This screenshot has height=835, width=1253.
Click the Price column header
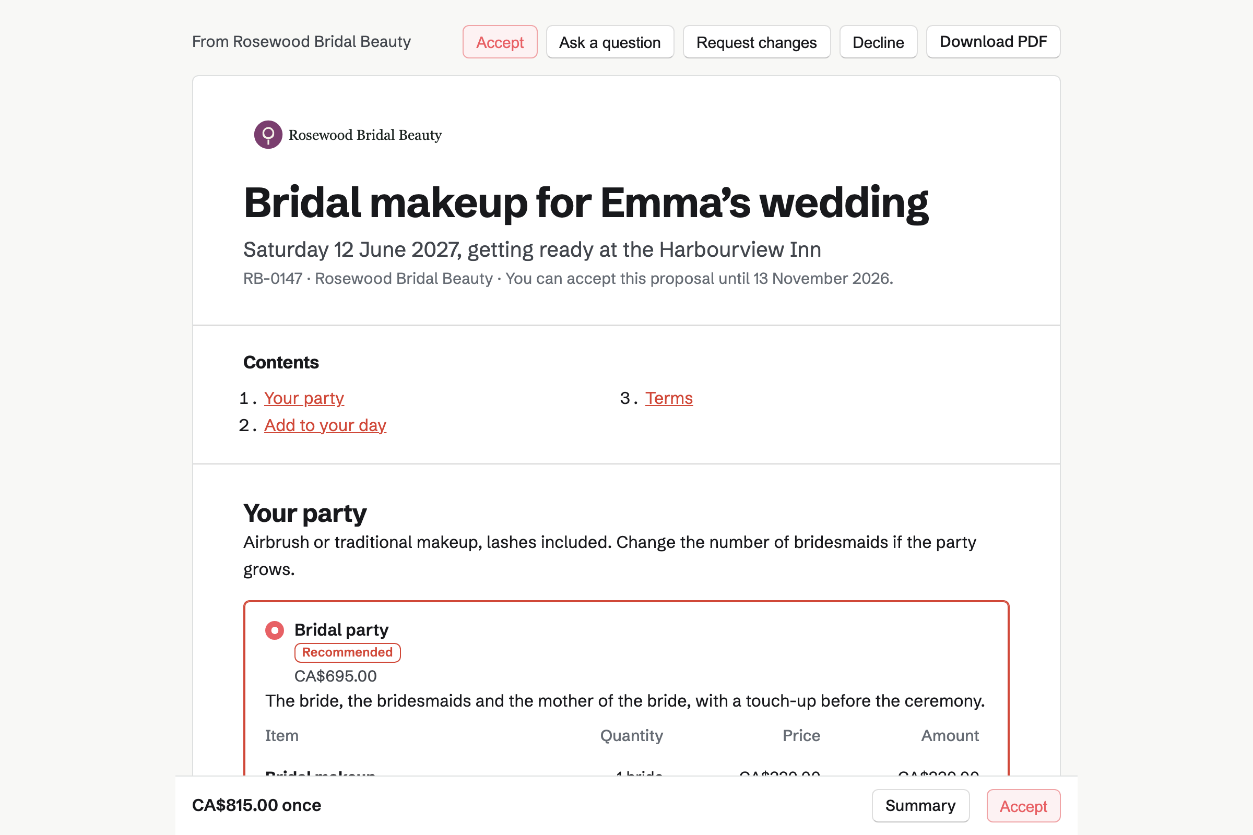(801, 735)
